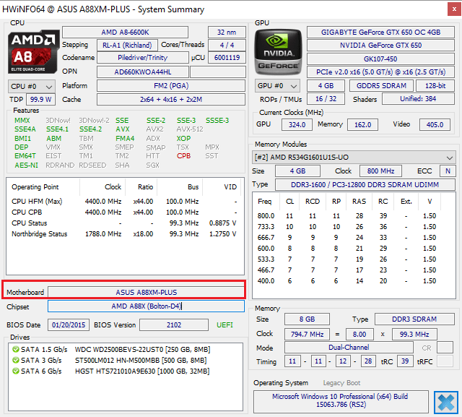462x417 pixels.
Task: Click the empty tRFC value box
Action: click(x=445, y=361)
